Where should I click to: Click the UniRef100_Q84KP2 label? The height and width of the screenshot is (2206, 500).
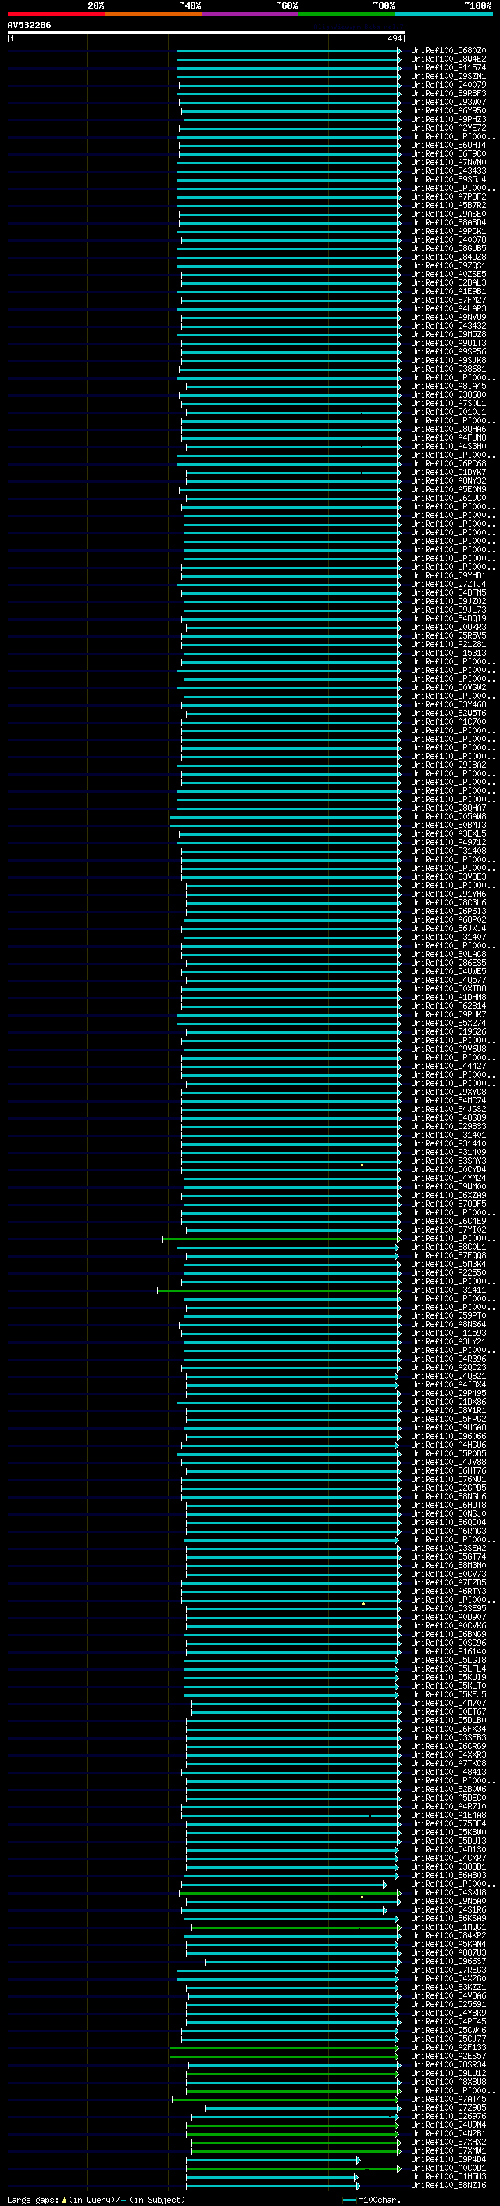click(x=448, y=1935)
